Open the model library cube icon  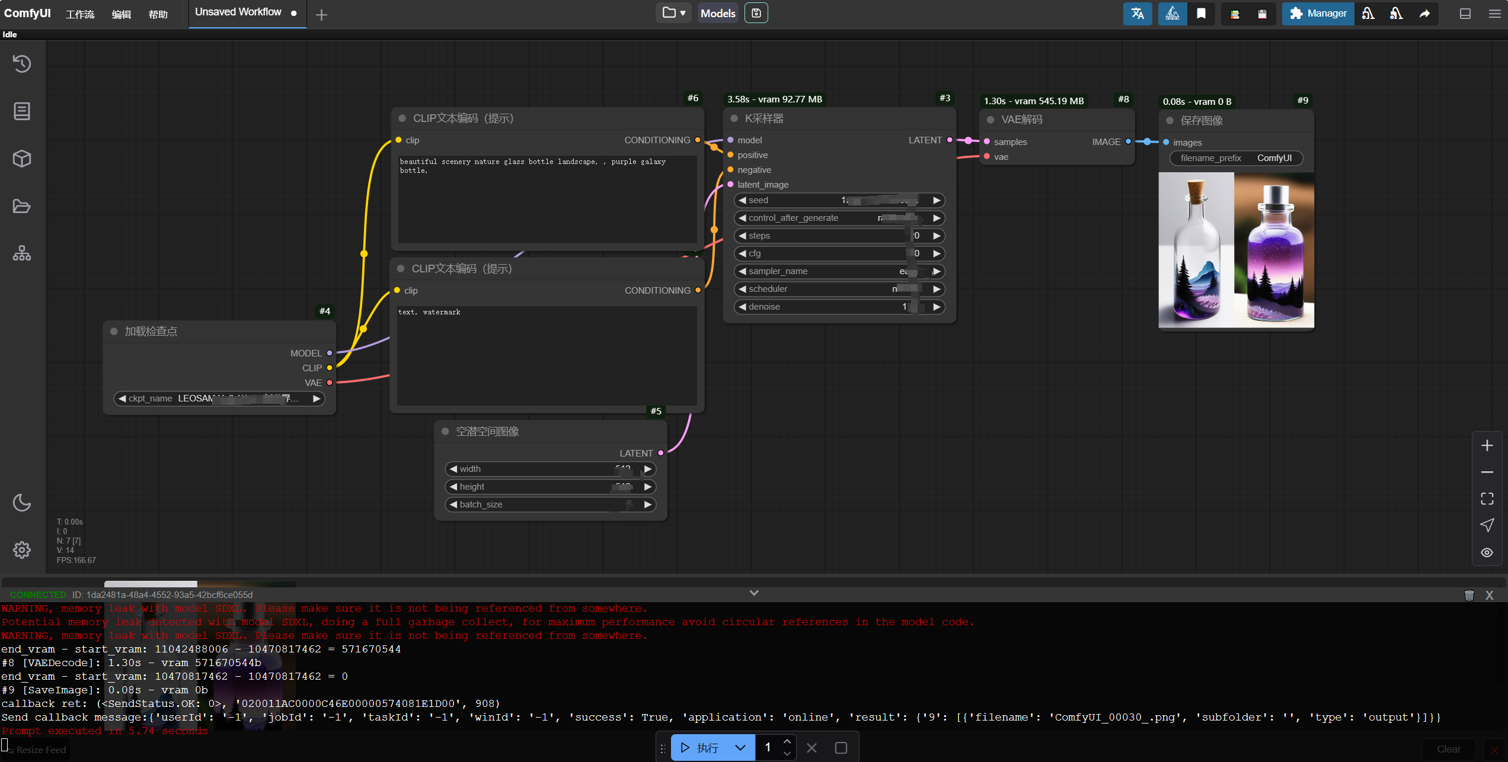(x=22, y=159)
